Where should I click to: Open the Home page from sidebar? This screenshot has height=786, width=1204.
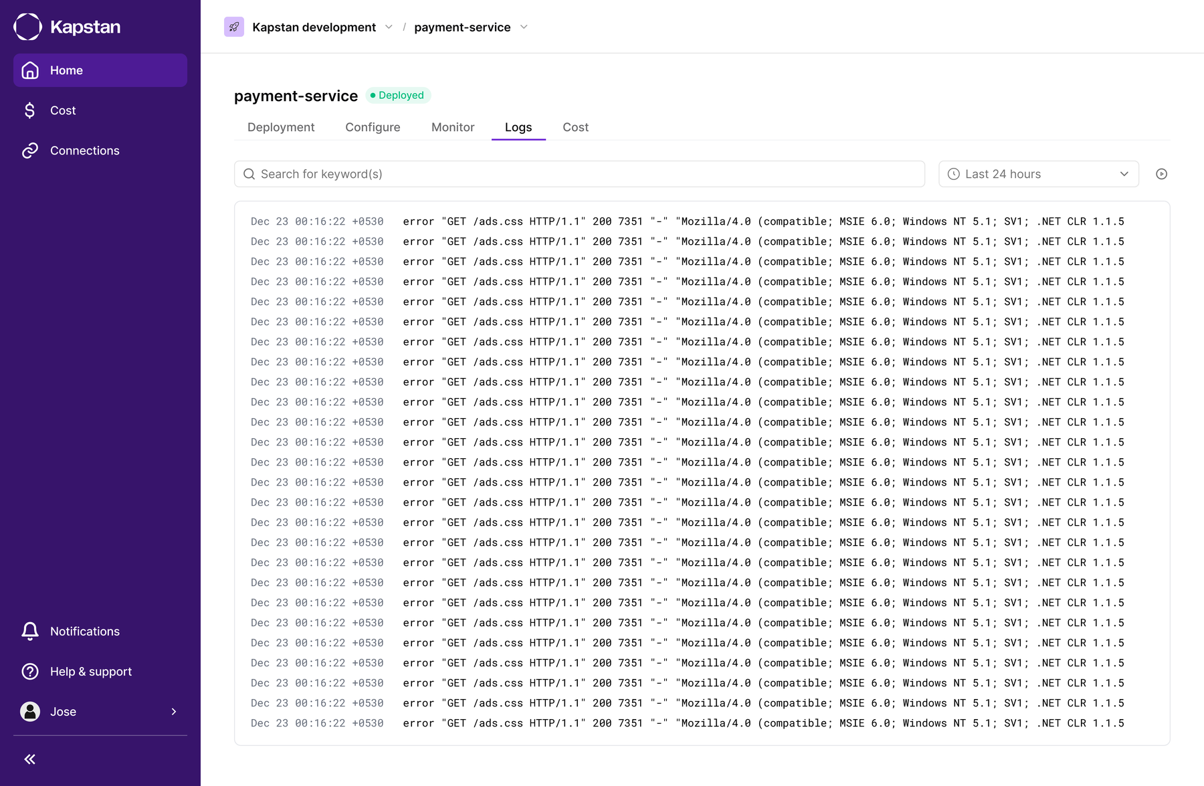[x=100, y=70]
